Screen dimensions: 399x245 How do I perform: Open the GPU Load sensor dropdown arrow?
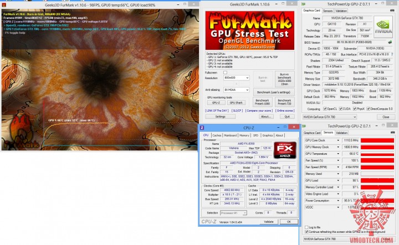click(338, 180)
